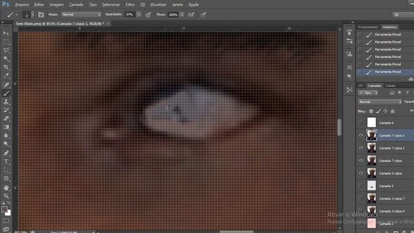This screenshot has width=414, height=233.
Task: Select the Dodge tool
Action: pos(6,144)
